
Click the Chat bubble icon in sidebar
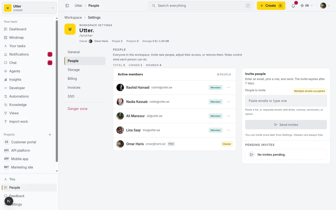pos(6,63)
